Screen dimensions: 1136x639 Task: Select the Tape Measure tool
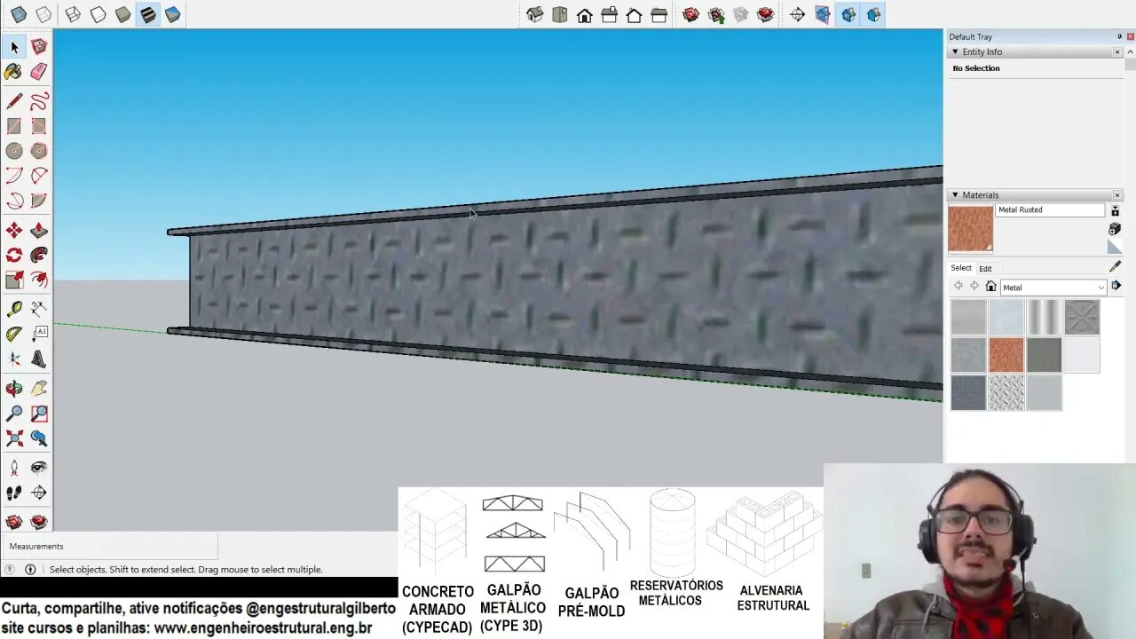(x=14, y=310)
